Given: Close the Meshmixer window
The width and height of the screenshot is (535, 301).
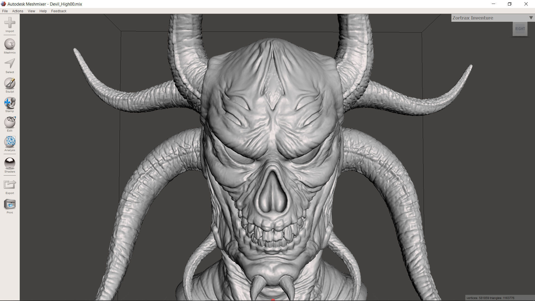Looking at the screenshot, I should pyautogui.click(x=526, y=4).
